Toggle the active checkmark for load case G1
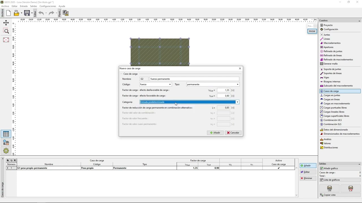Image resolution: width=362 pixels, height=203 pixels. pyautogui.click(x=279, y=168)
